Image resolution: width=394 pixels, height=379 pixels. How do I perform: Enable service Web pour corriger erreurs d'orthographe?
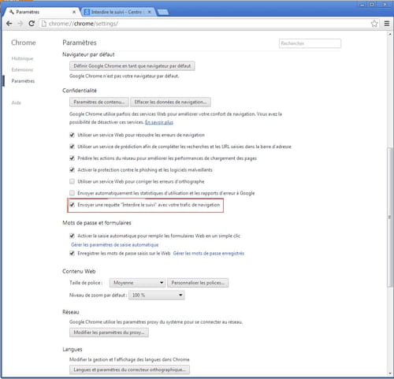click(72, 181)
